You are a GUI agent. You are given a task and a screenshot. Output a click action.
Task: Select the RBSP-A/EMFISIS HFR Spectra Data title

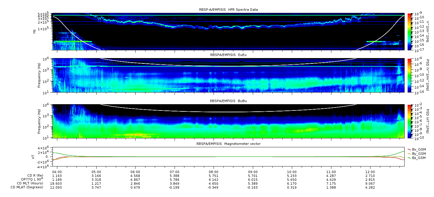point(228,10)
